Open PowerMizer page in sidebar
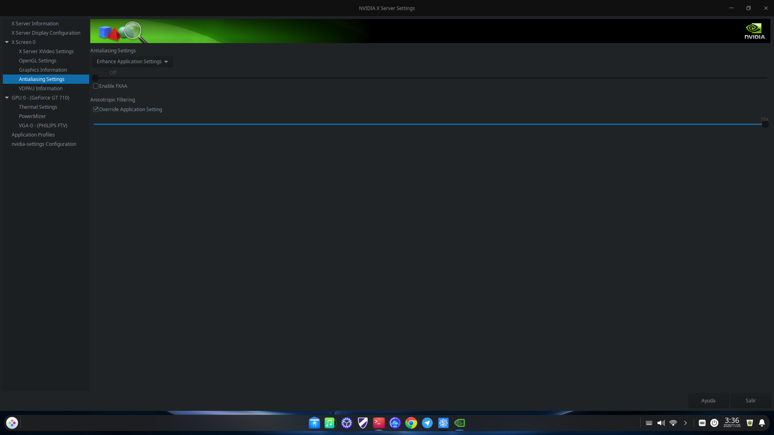 pos(32,116)
